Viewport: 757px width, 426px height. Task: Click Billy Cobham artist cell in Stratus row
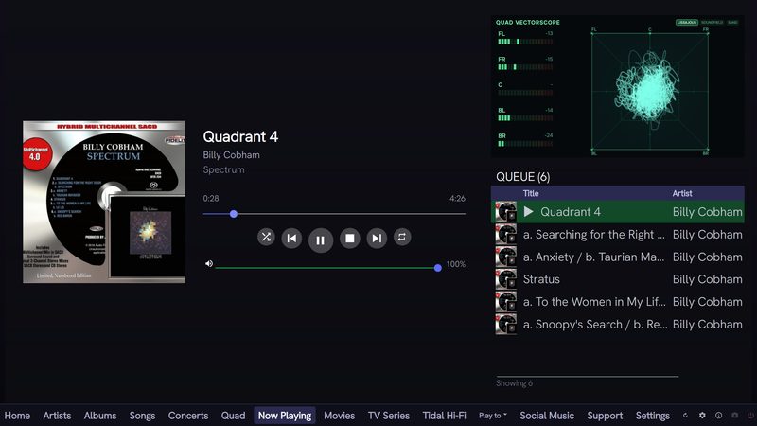[707, 279]
